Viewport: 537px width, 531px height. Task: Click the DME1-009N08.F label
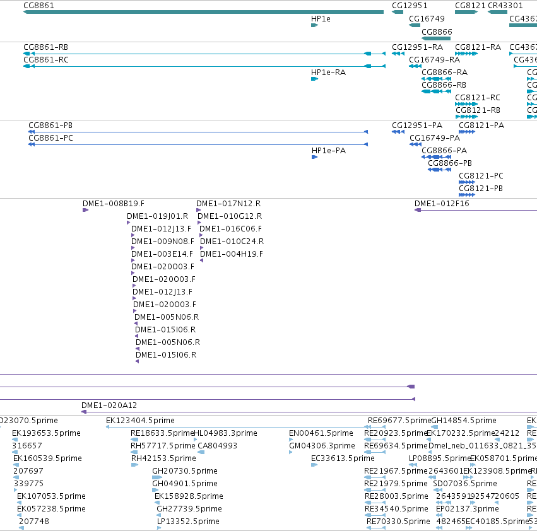pyautogui.click(x=163, y=242)
